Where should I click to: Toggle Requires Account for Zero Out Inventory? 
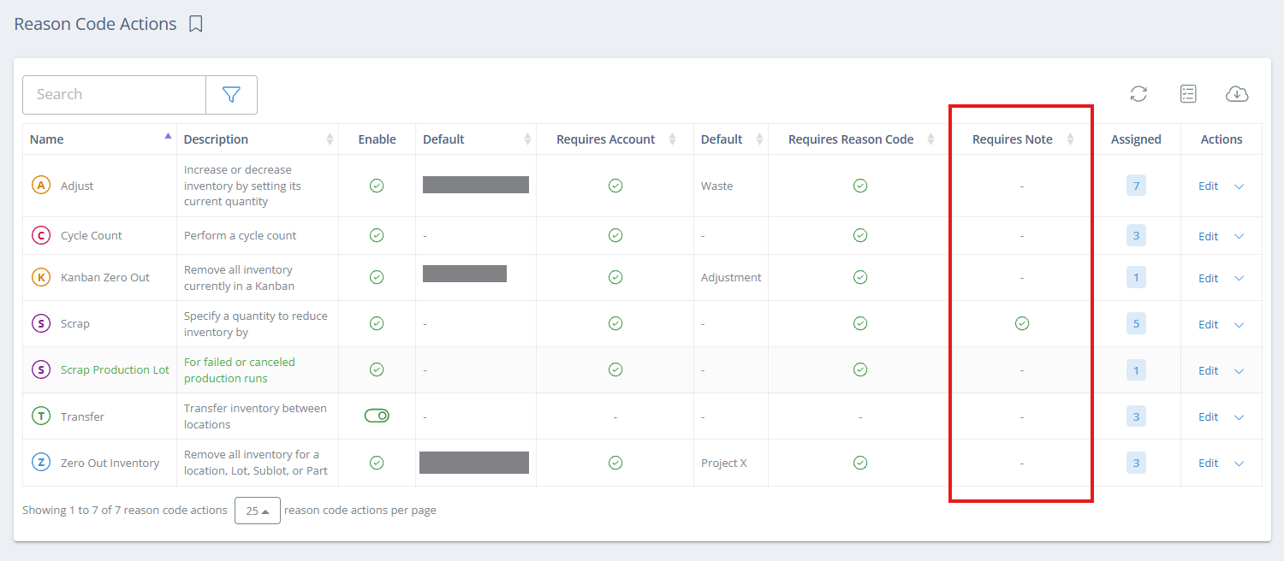coord(615,463)
